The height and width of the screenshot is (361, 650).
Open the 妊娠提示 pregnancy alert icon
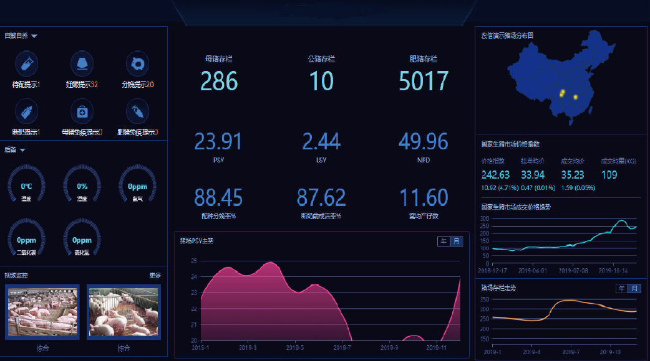[x=82, y=63]
